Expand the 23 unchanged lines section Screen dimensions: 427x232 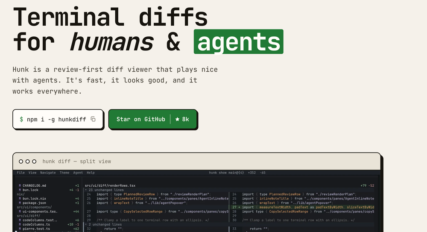tap(104, 190)
